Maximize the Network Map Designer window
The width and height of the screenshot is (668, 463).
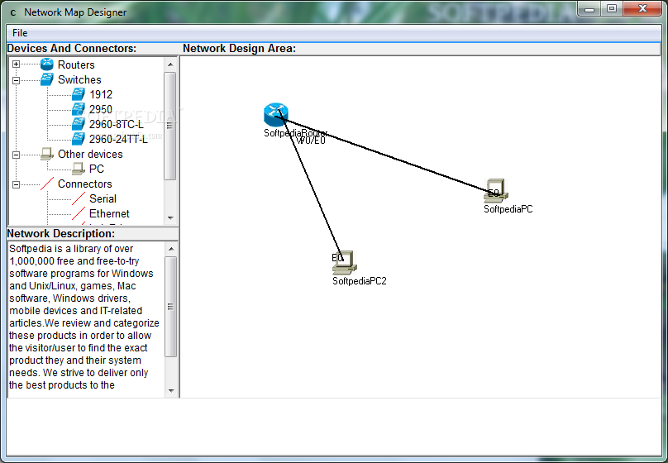612,8
